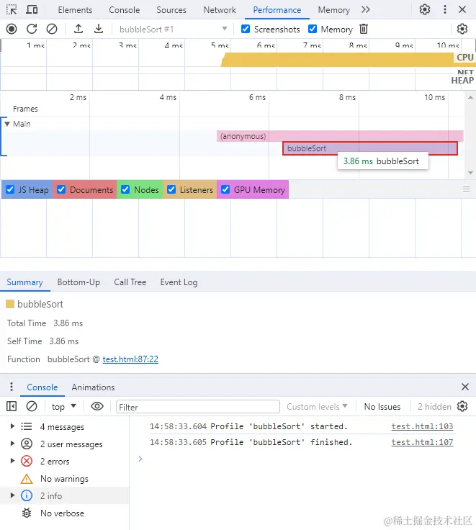Open the top JavaScript context dropdown
This screenshot has width=476, height=530.
[x=64, y=407]
